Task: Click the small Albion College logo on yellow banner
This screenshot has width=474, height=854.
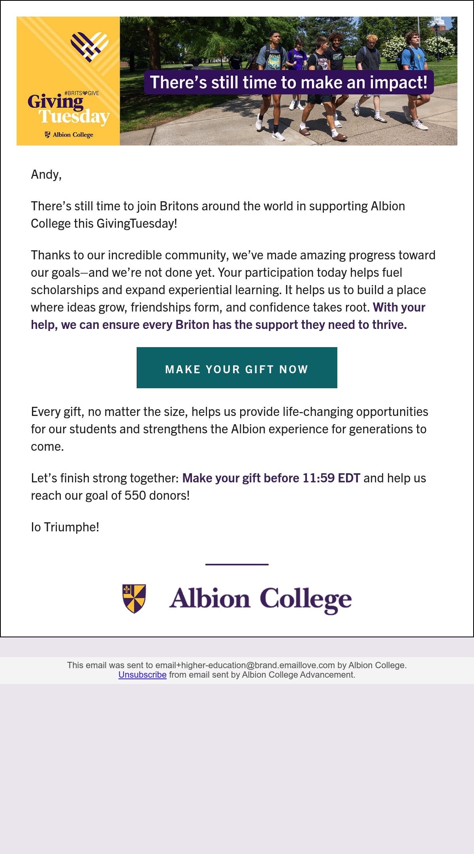Action: [x=69, y=135]
